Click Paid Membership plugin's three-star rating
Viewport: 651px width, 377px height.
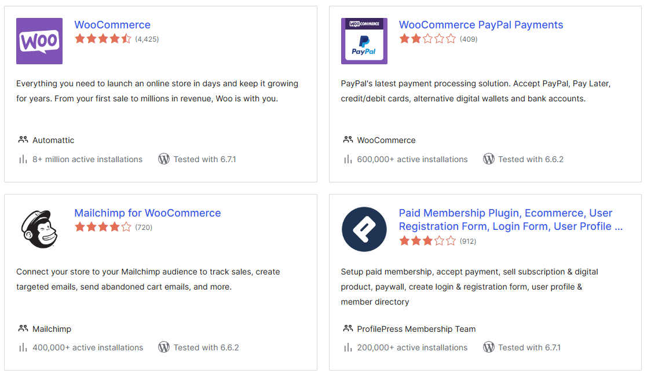click(x=427, y=241)
